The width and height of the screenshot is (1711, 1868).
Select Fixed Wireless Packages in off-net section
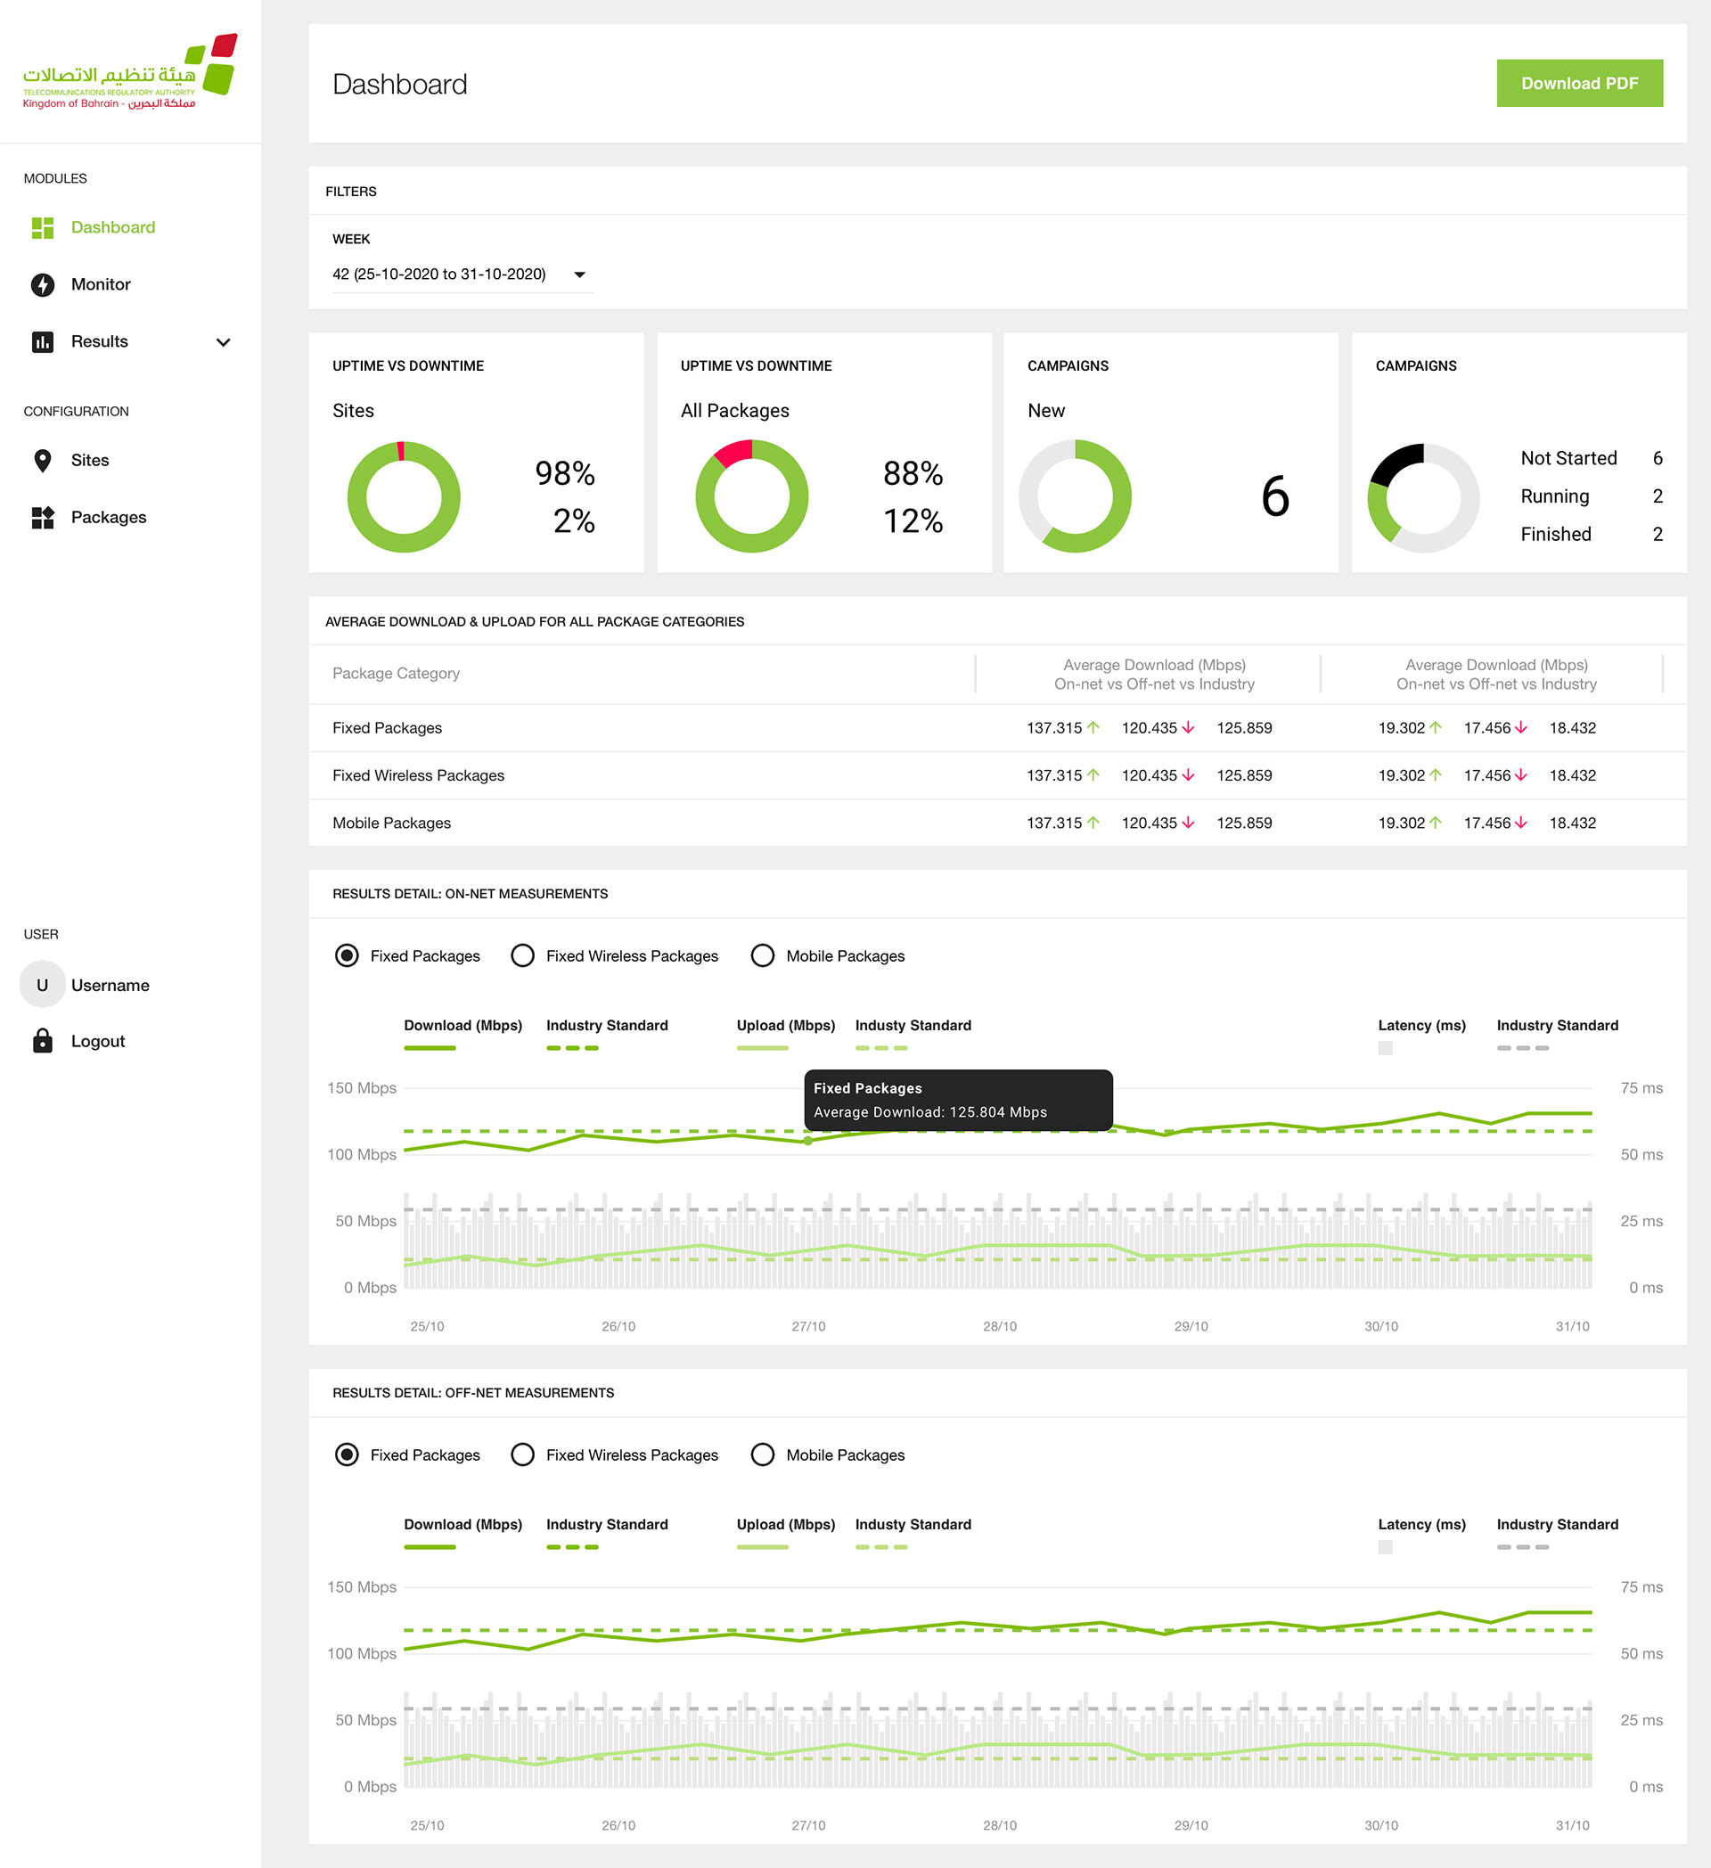pos(522,1454)
